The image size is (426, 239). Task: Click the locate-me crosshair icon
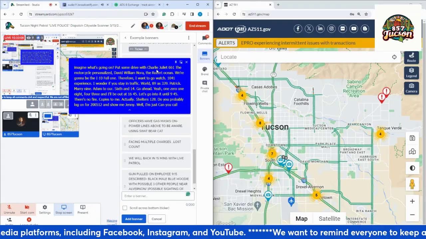click(x=394, y=57)
